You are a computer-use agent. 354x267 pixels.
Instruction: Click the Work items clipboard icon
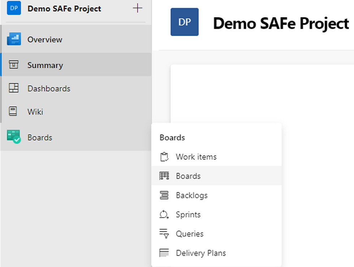[164, 157]
